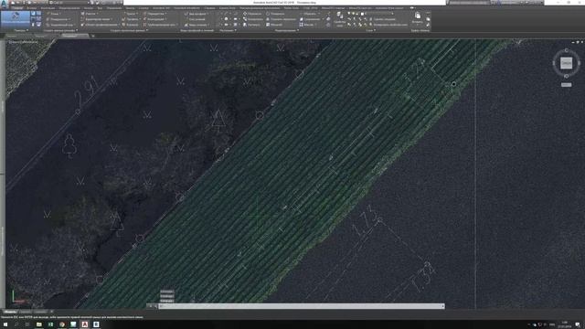The height and width of the screenshot is (329, 585).
Task: Expand the Layers panel title
Action: point(370,30)
